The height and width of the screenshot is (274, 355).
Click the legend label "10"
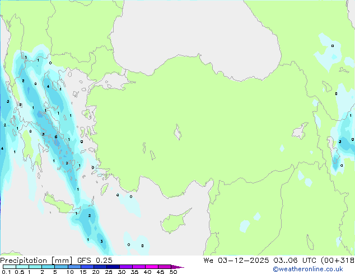pyautogui.click(x=70, y=272)
